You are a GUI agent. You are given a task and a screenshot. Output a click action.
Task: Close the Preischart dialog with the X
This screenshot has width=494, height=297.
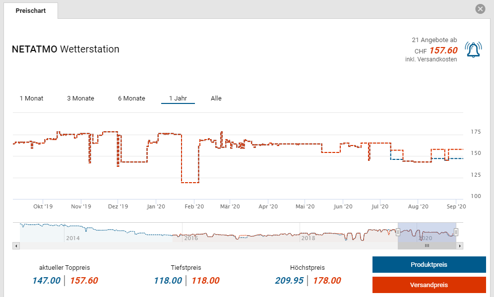(x=480, y=9)
